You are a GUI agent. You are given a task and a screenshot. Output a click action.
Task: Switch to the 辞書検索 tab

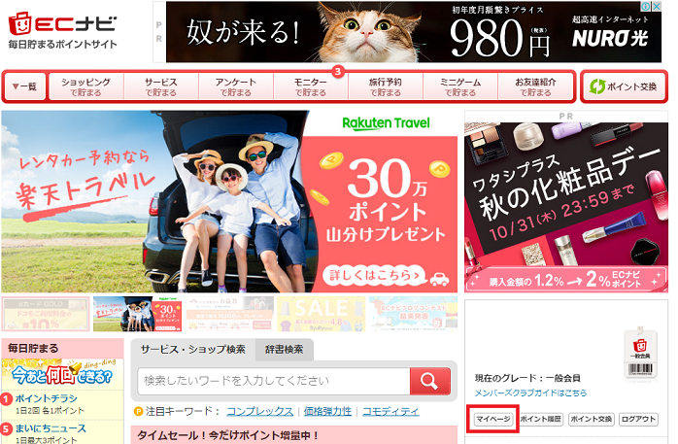284,350
